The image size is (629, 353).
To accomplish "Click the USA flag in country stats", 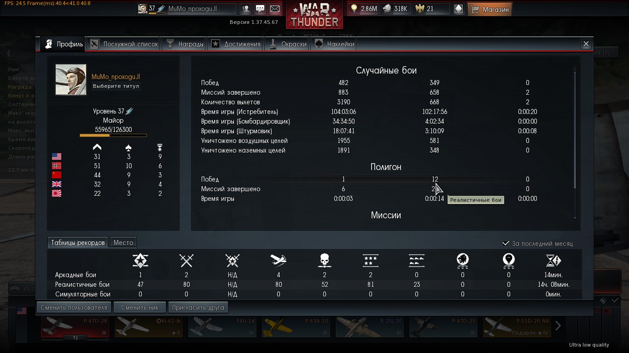I will 57,157.
